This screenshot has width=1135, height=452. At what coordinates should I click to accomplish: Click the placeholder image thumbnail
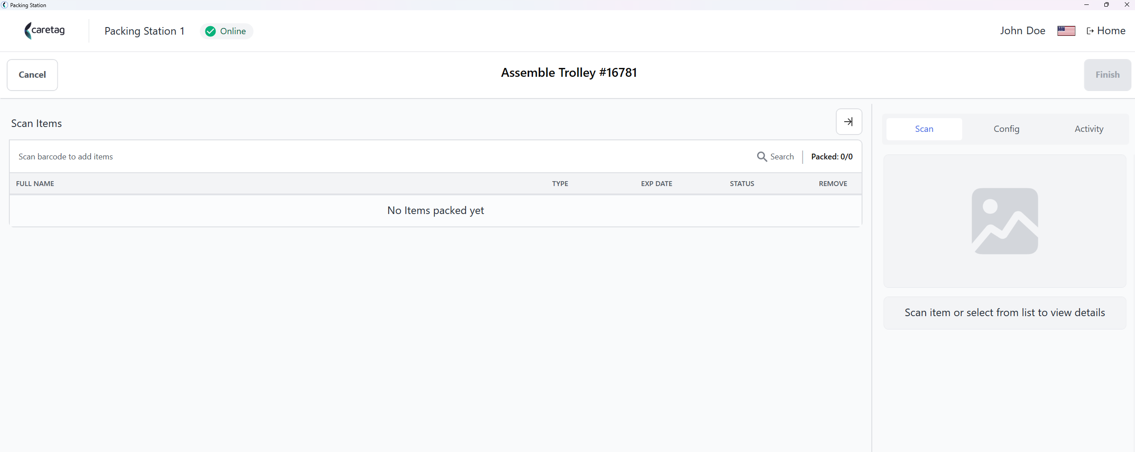pos(1005,221)
